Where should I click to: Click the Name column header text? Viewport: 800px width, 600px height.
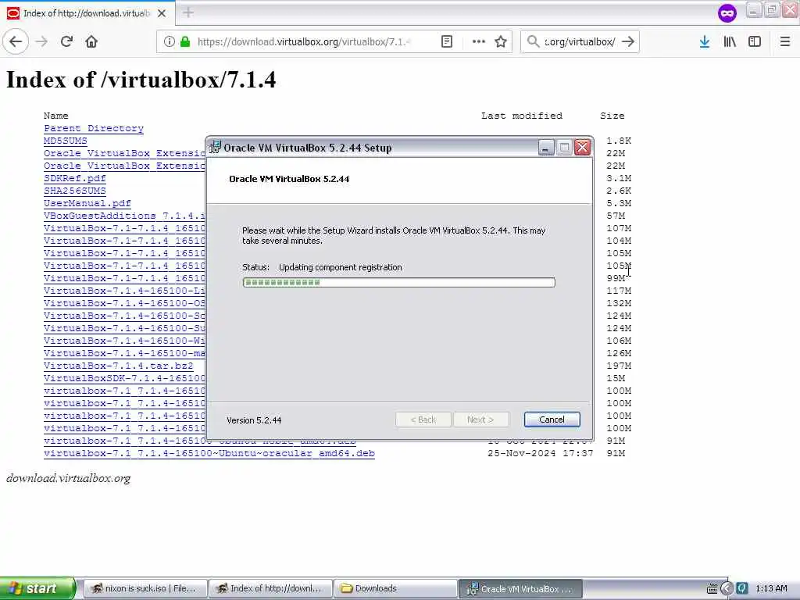click(55, 116)
